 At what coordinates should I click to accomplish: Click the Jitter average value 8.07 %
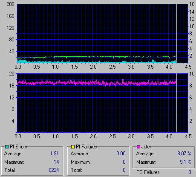coord(184,154)
